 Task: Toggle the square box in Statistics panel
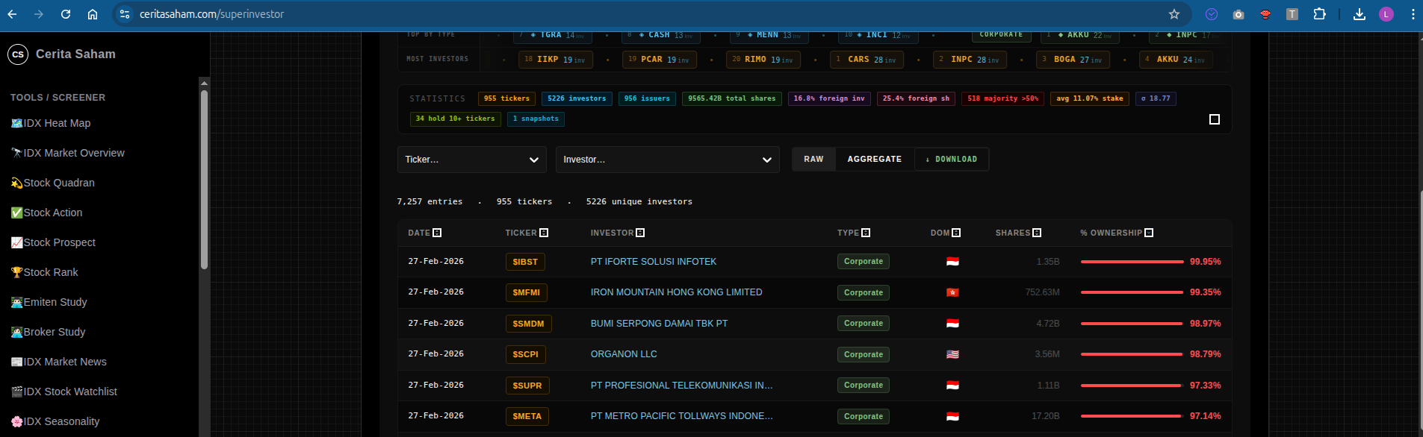coord(1214,119)
